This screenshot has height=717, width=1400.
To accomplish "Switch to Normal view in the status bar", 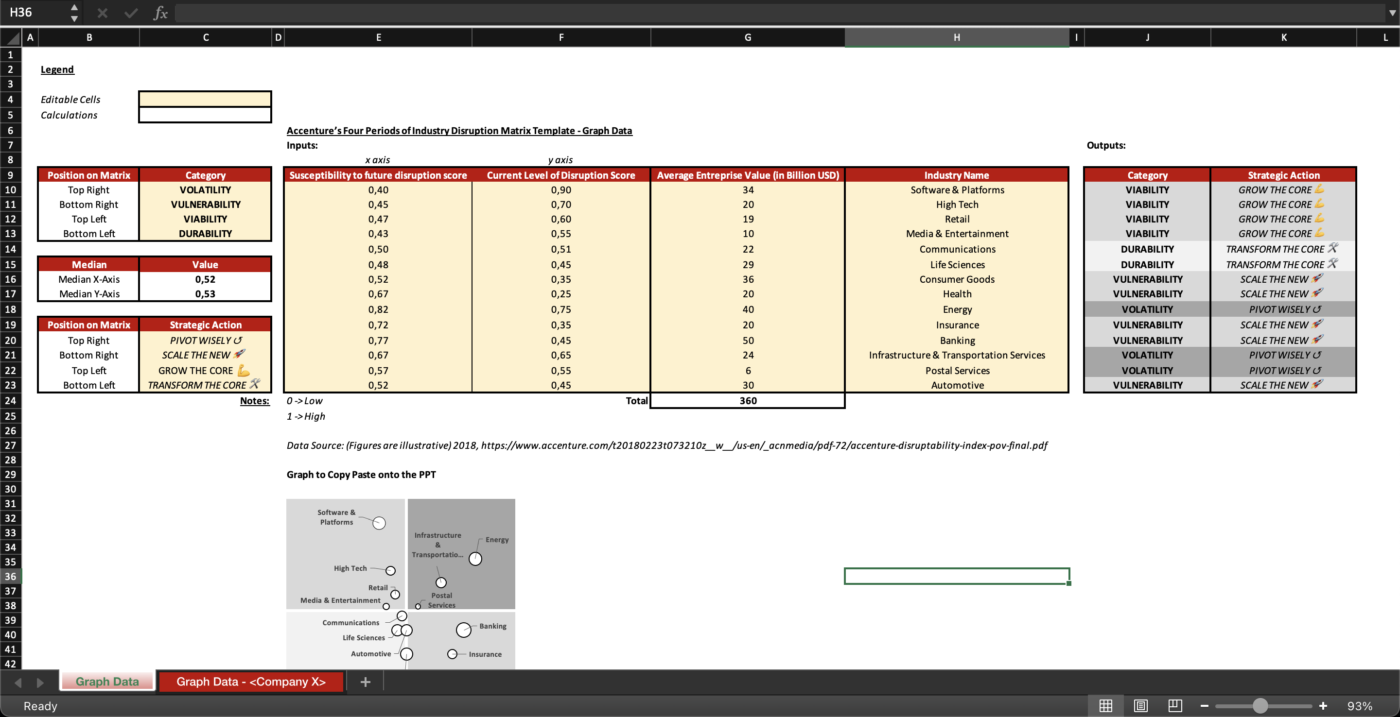I will click(x=1105, y=706).
